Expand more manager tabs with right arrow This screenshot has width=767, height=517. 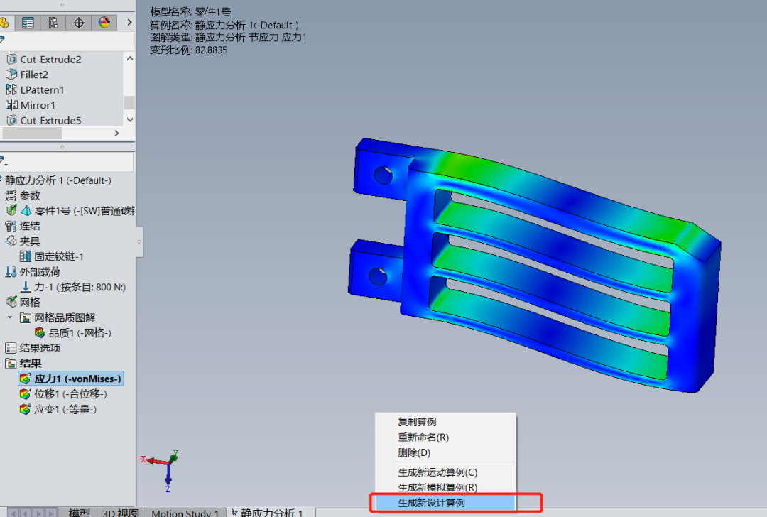[129, 23]
